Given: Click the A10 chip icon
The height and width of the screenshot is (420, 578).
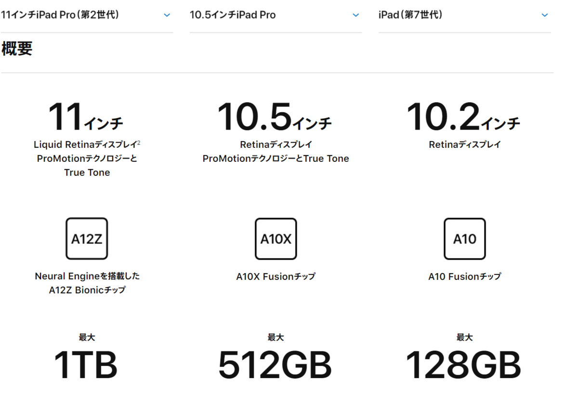Looking at the screenshot, I should (x=465, y=239).
